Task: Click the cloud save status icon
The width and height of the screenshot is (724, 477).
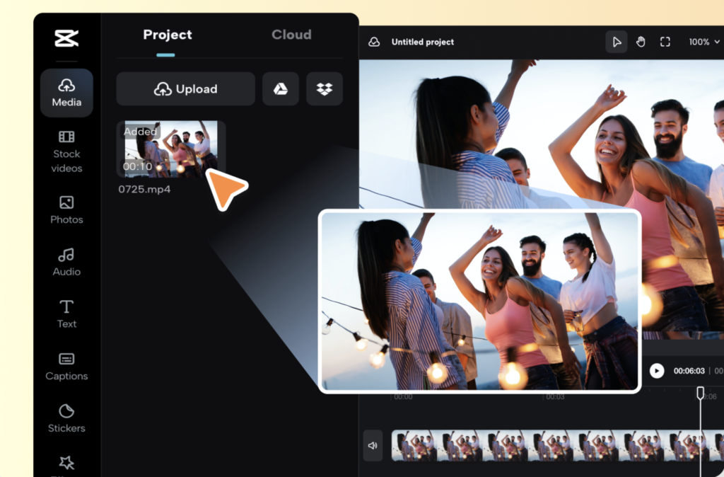Action: point(374,42)
